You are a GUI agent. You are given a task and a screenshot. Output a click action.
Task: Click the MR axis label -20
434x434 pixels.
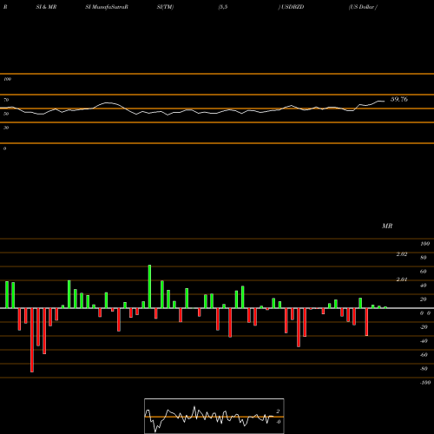(x=424, y=327)
